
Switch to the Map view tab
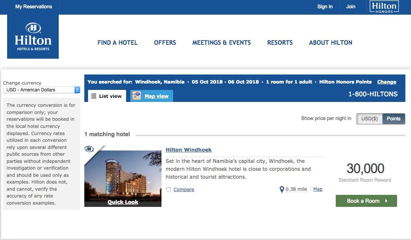pyautogui.click(x=156, y=96)
